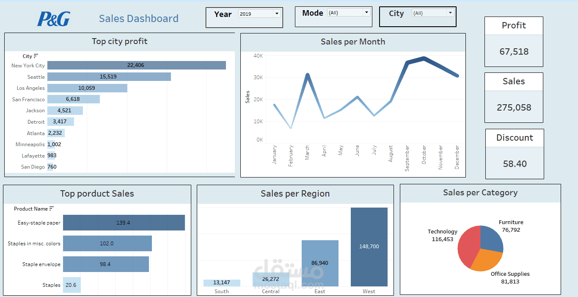Select the West region bar 148,700
Screen dimensions: 578x297
369,247
